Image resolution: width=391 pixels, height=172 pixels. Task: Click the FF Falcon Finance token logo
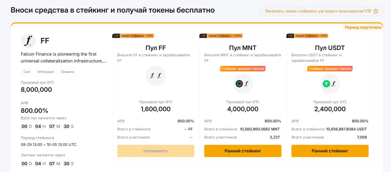[x=28, y=41]
